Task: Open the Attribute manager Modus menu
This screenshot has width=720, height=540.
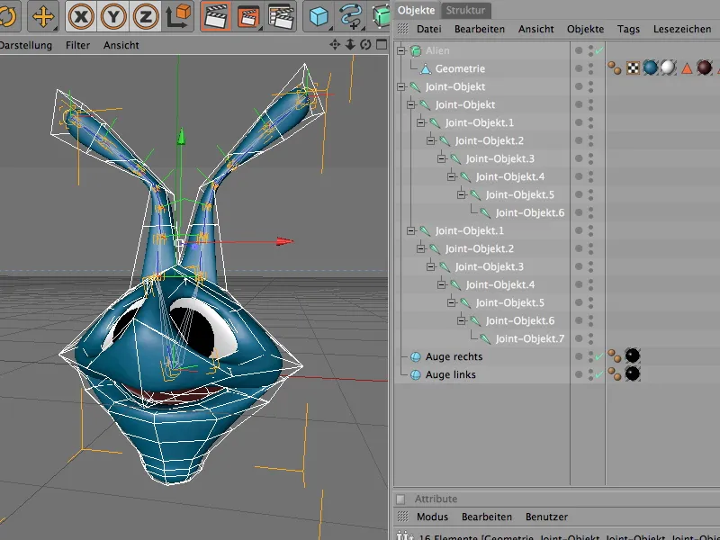Action: (x=432, y=517)
